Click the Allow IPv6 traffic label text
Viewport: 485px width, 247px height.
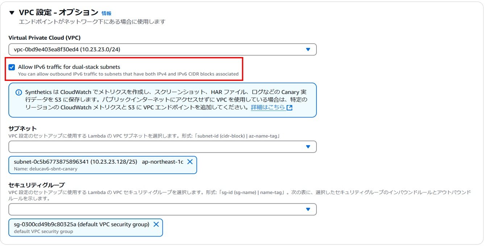pos(69,67)
